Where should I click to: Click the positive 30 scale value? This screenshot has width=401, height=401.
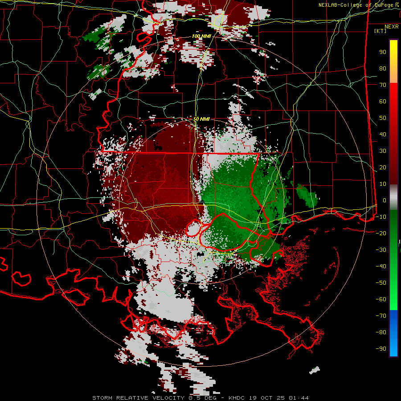tap(383, 151)
